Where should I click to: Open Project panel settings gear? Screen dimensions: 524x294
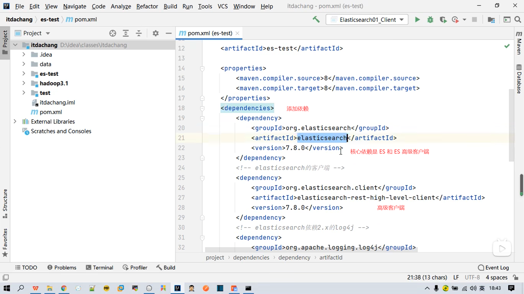click(156, 33)
